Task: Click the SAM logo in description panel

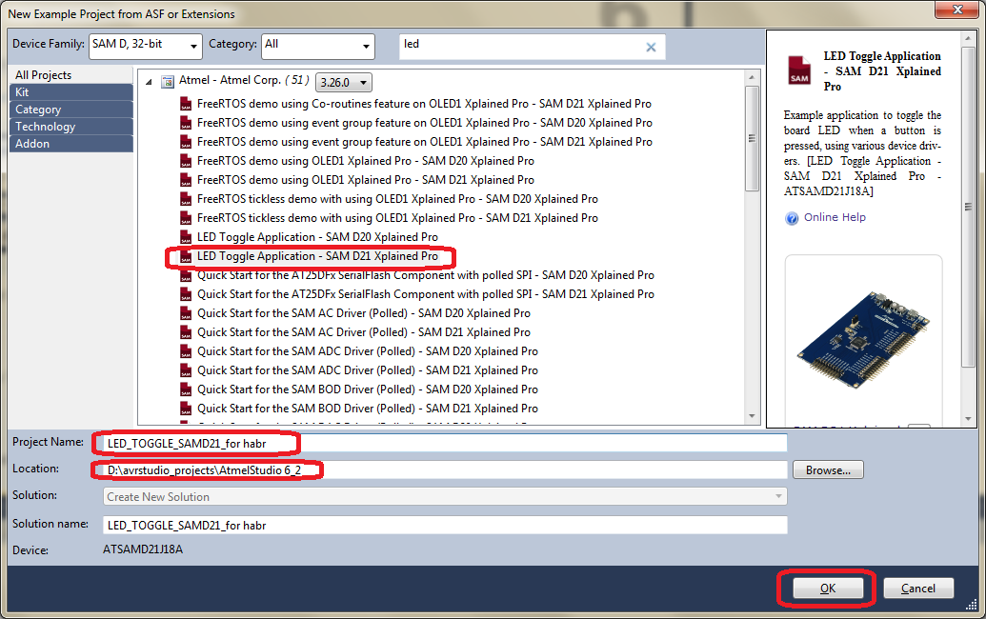Action: (799, 70)
